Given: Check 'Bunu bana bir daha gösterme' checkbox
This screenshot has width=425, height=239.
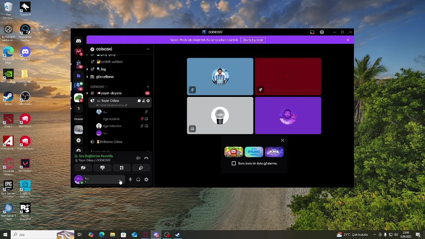Looking at the screenshot, I should coord(234,163).
